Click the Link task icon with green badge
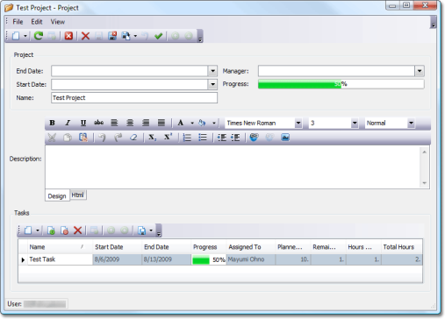This screenshot has width=445, height=319. tap(51, 230)
